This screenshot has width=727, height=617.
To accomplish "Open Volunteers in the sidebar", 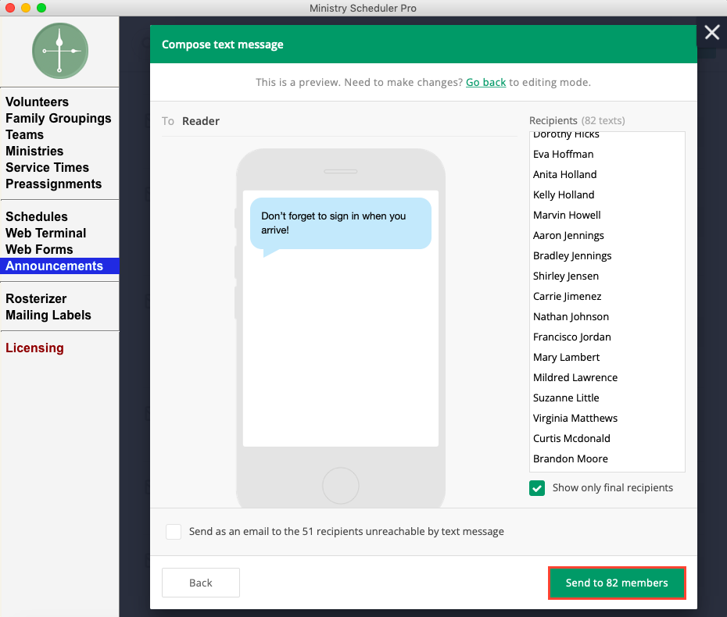I will click(37, 102).
